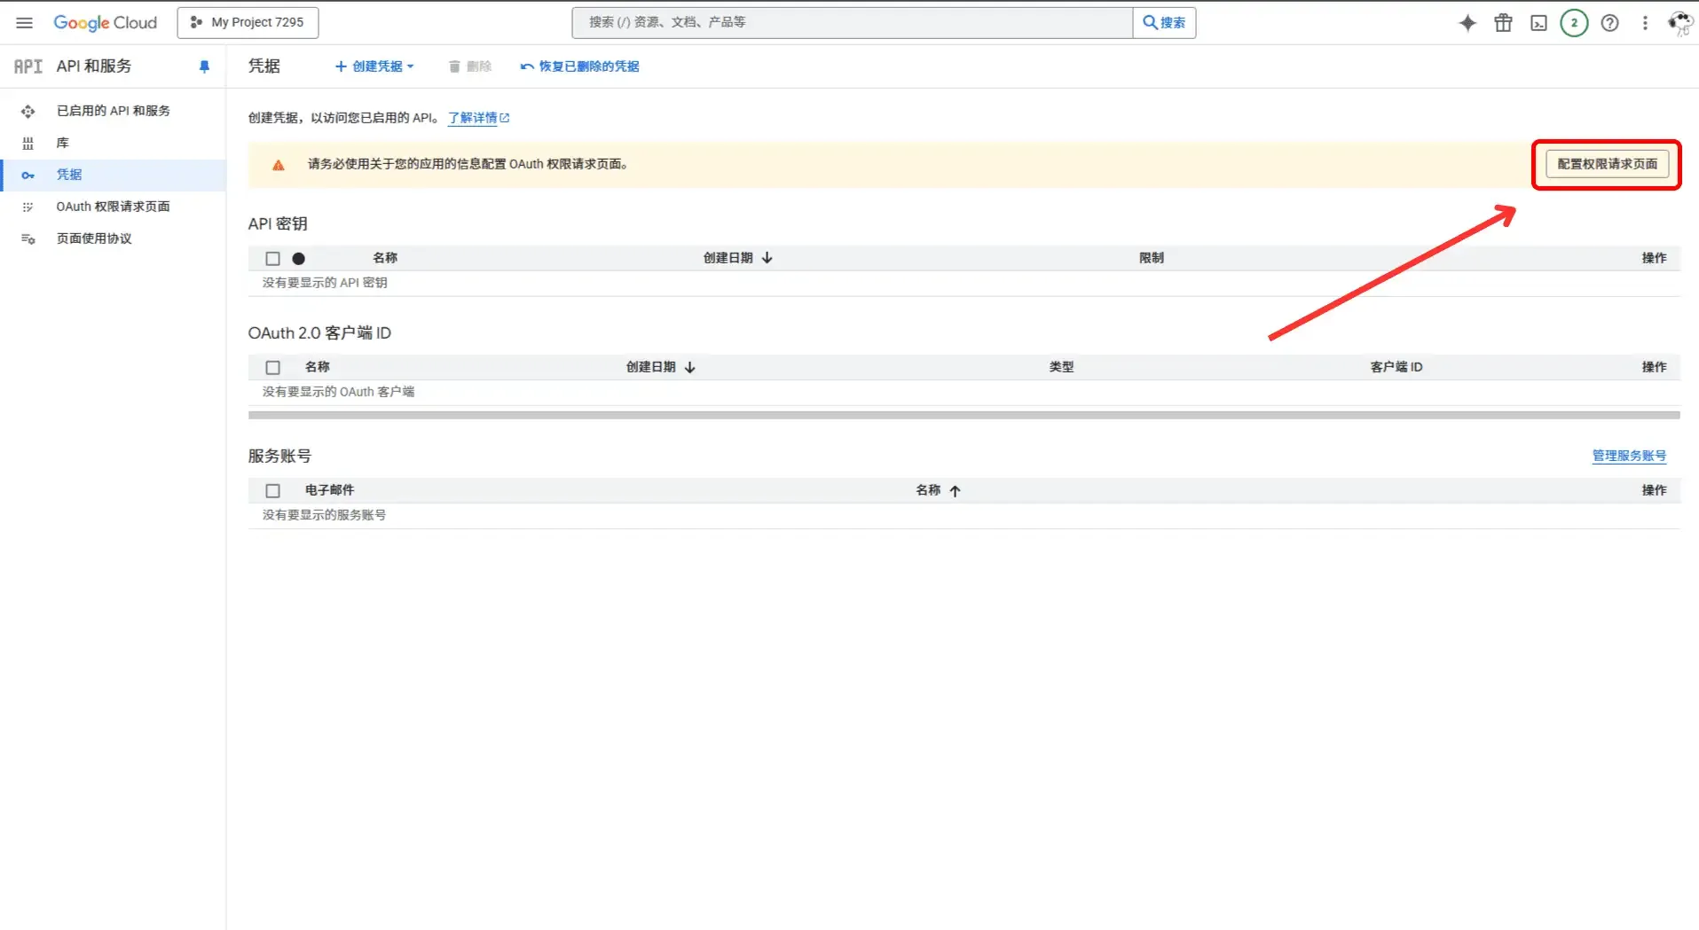The width and height of the screenshot is (1699, 930).
Task: Click the 客户端 ID column header
Action: pyautogui.click(x=1396, y=367)
